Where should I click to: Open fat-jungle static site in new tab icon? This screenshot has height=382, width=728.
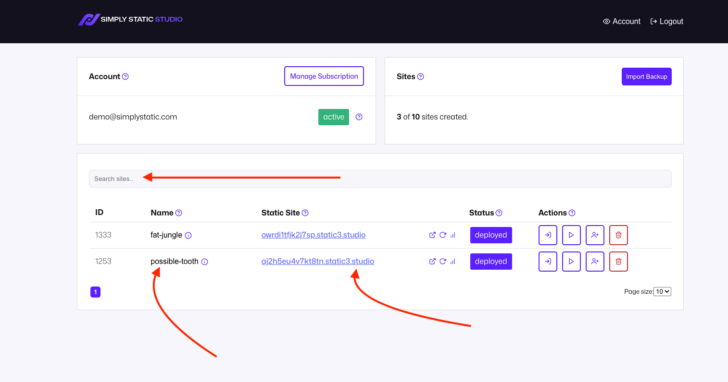click(x=432, y=235)
